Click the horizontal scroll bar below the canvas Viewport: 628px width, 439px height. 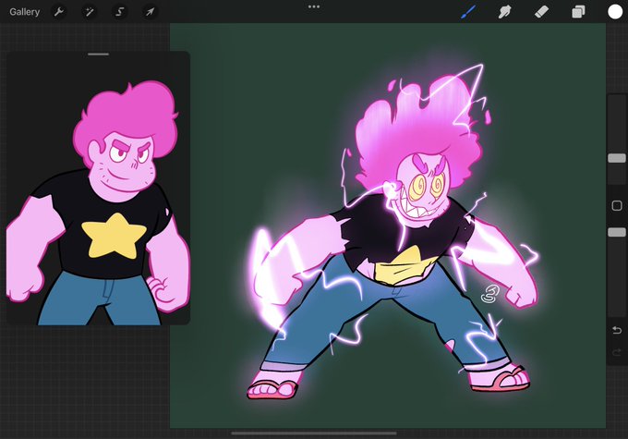pyautogui.click(x=314, y=433)
